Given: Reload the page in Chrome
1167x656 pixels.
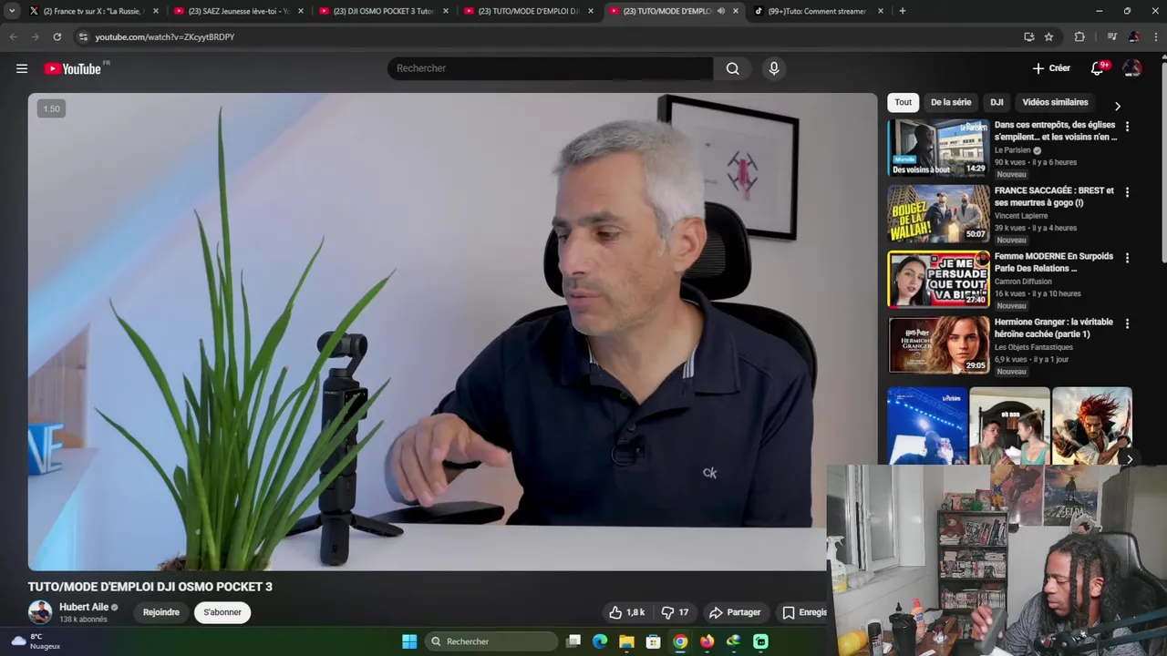Looking at the screenshot, I should click(57, 36).
